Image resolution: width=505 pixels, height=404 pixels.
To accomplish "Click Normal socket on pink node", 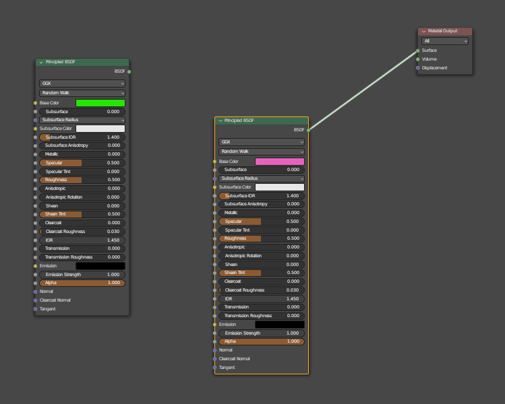I will click(215, 350).
